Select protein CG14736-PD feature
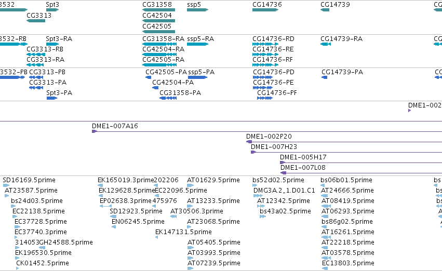Screen dimensions: 442x271 coord(263,77)
